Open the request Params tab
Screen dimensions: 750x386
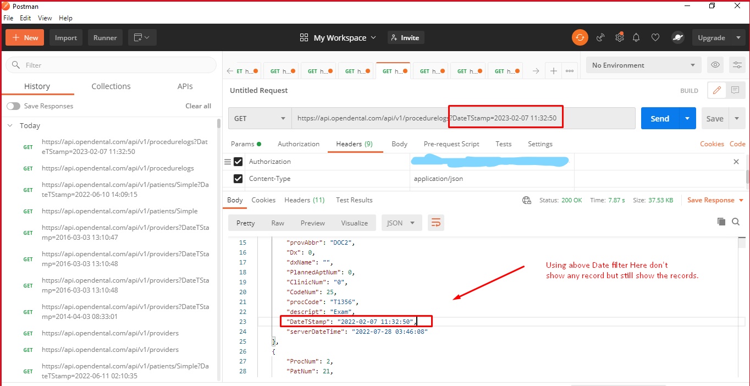tap(246, 144)
